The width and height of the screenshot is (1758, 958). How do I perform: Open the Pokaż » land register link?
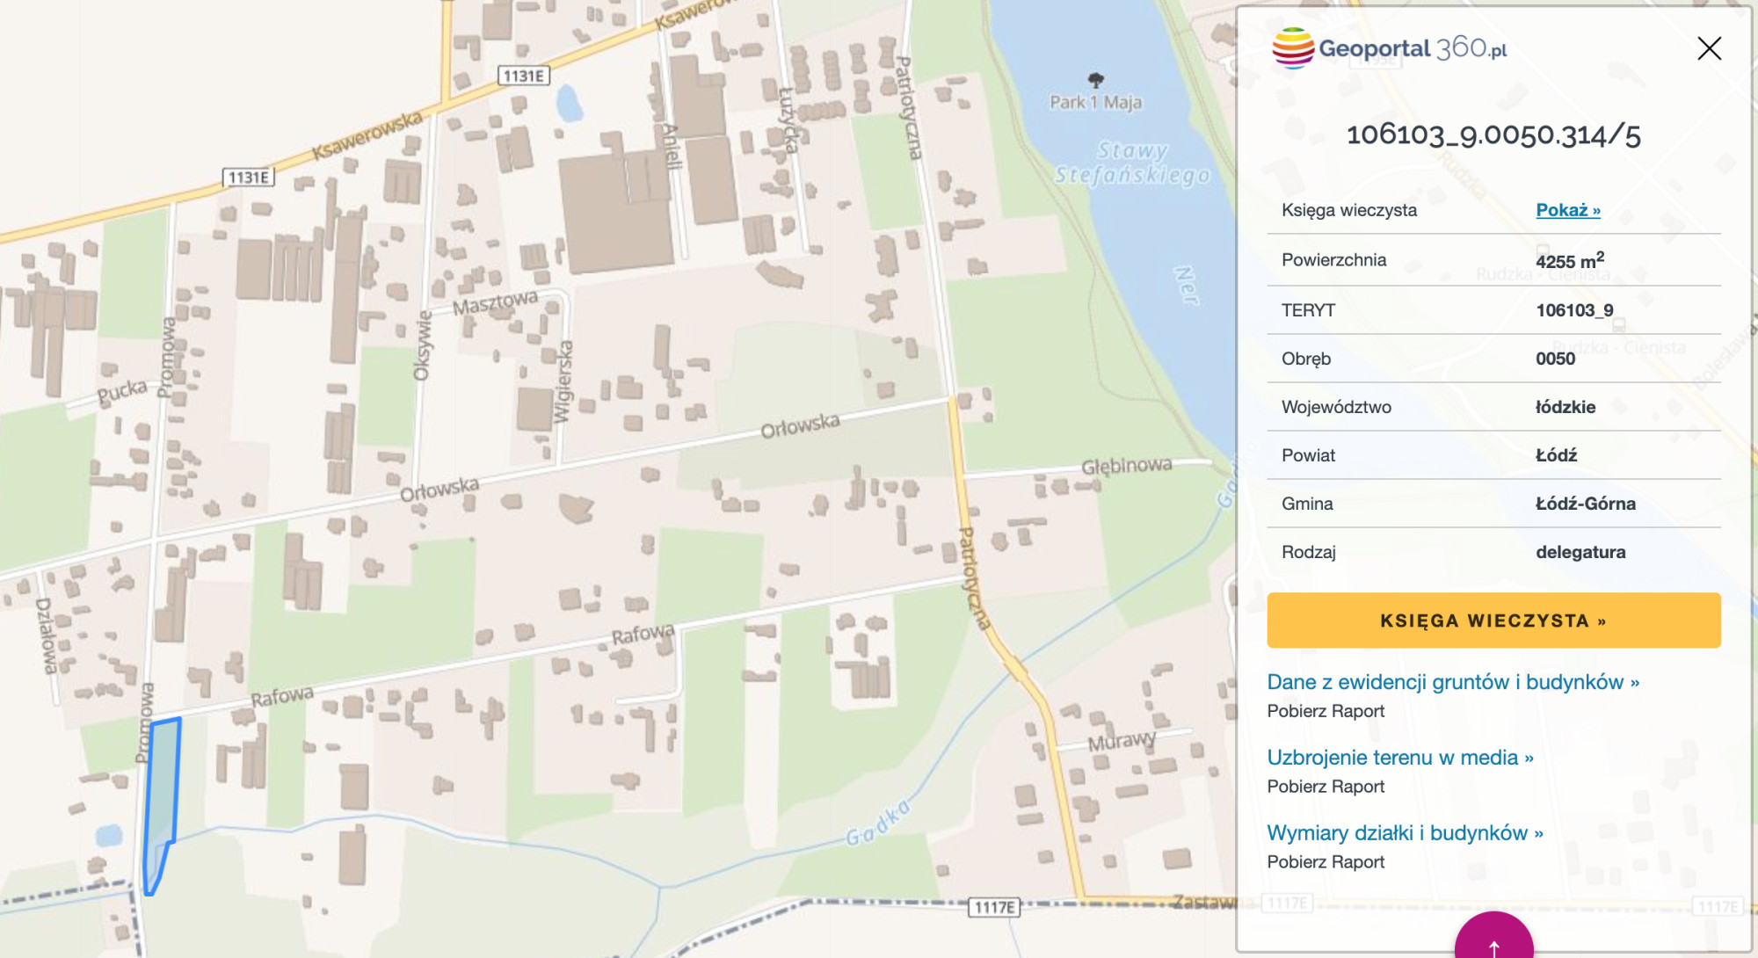[x=1567, y=210]
